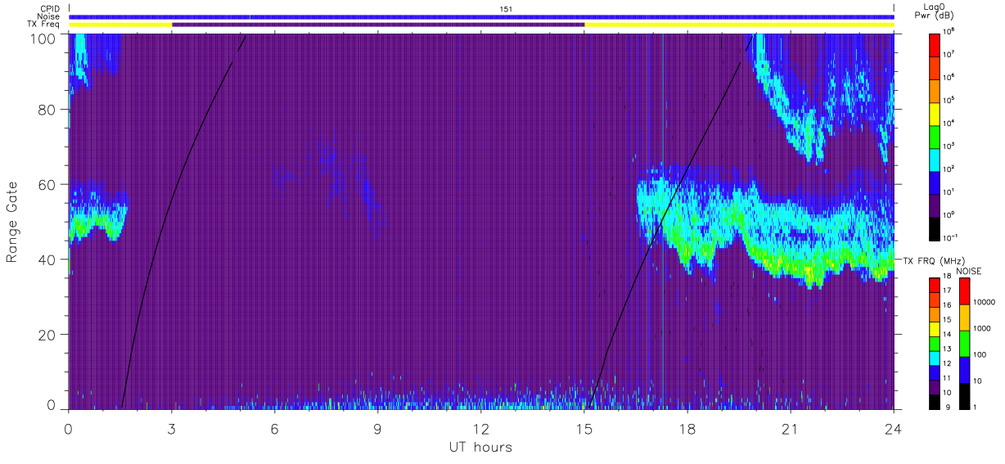Click the '9' tick label on UT hours axis
Image resolution: width=1005 pixels, height=464 pixels.
coord(378,428)
